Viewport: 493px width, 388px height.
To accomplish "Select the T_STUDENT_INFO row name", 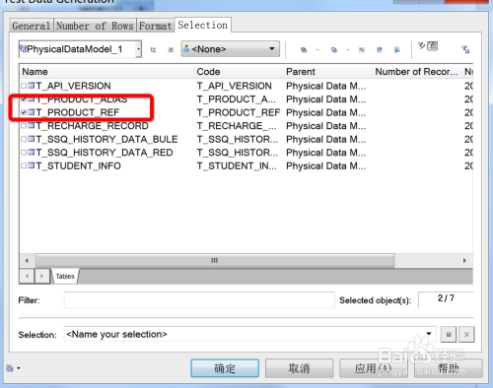I will coord(78,166).
